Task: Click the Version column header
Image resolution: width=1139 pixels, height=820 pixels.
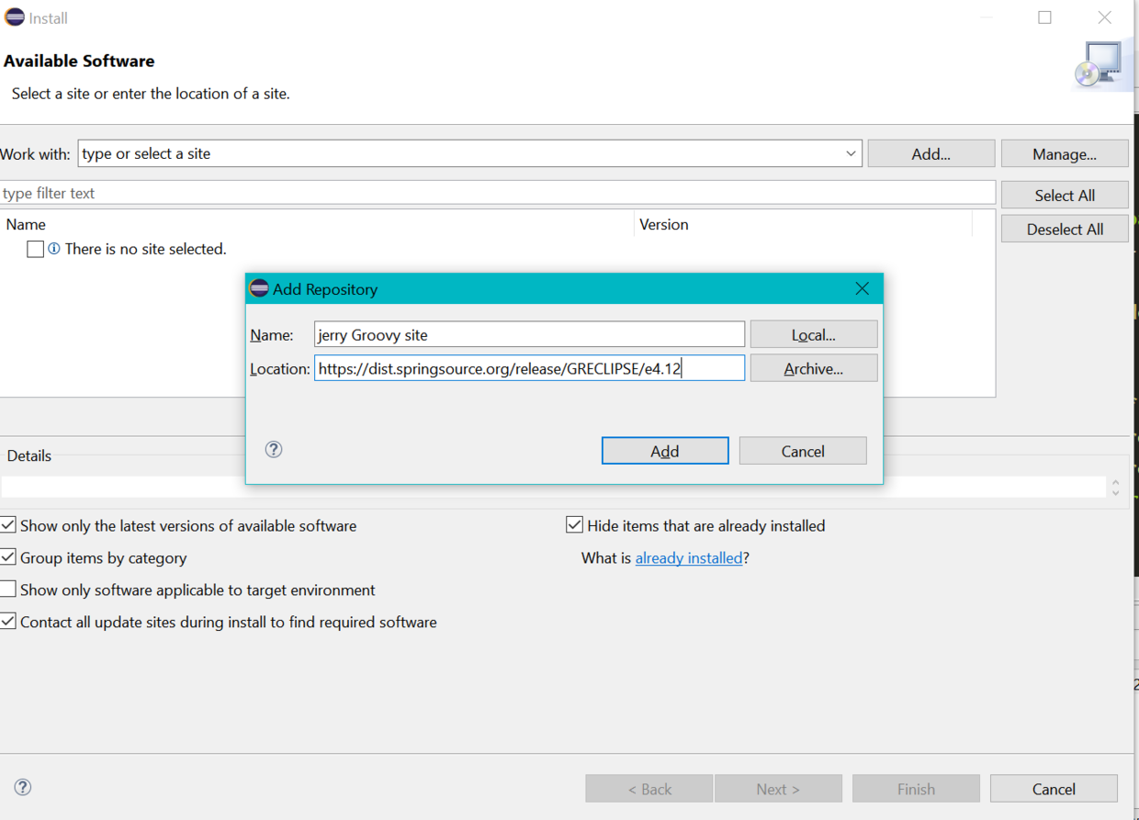Action: 804,224
